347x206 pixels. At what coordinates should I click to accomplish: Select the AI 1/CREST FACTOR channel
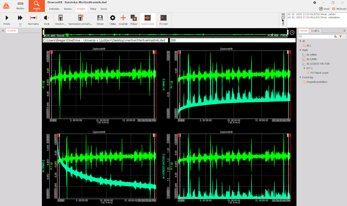(x=318, y=64)
